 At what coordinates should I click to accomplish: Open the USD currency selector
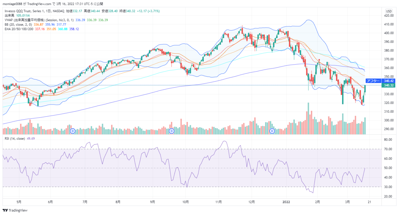(x=389, y=11)
